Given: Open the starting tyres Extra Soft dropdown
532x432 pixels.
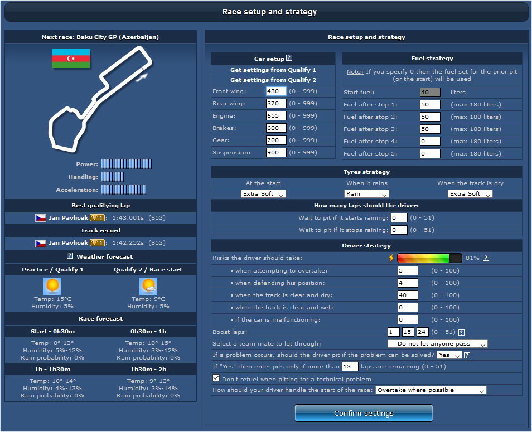Looking at the screenshot, I should pos(263,193).
